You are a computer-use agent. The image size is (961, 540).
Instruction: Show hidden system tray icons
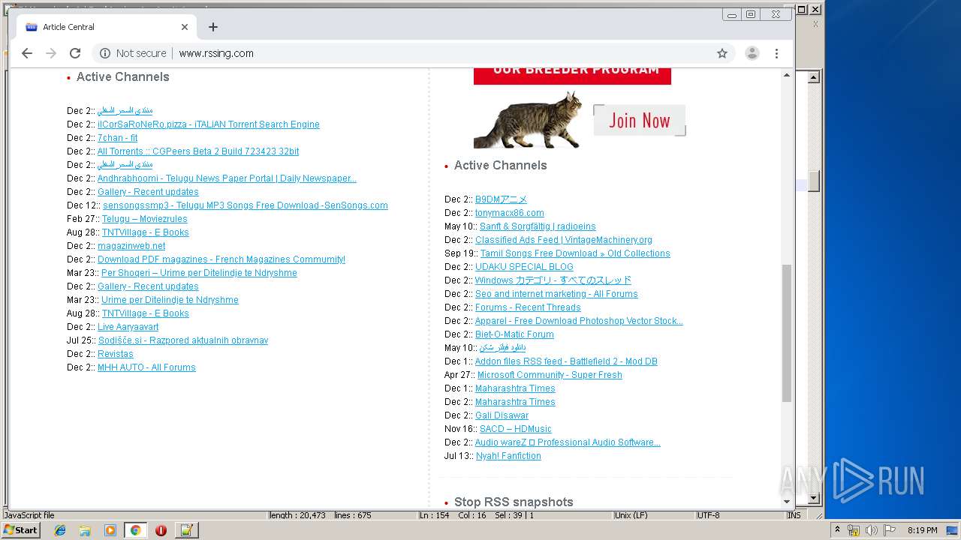[838, 530]
